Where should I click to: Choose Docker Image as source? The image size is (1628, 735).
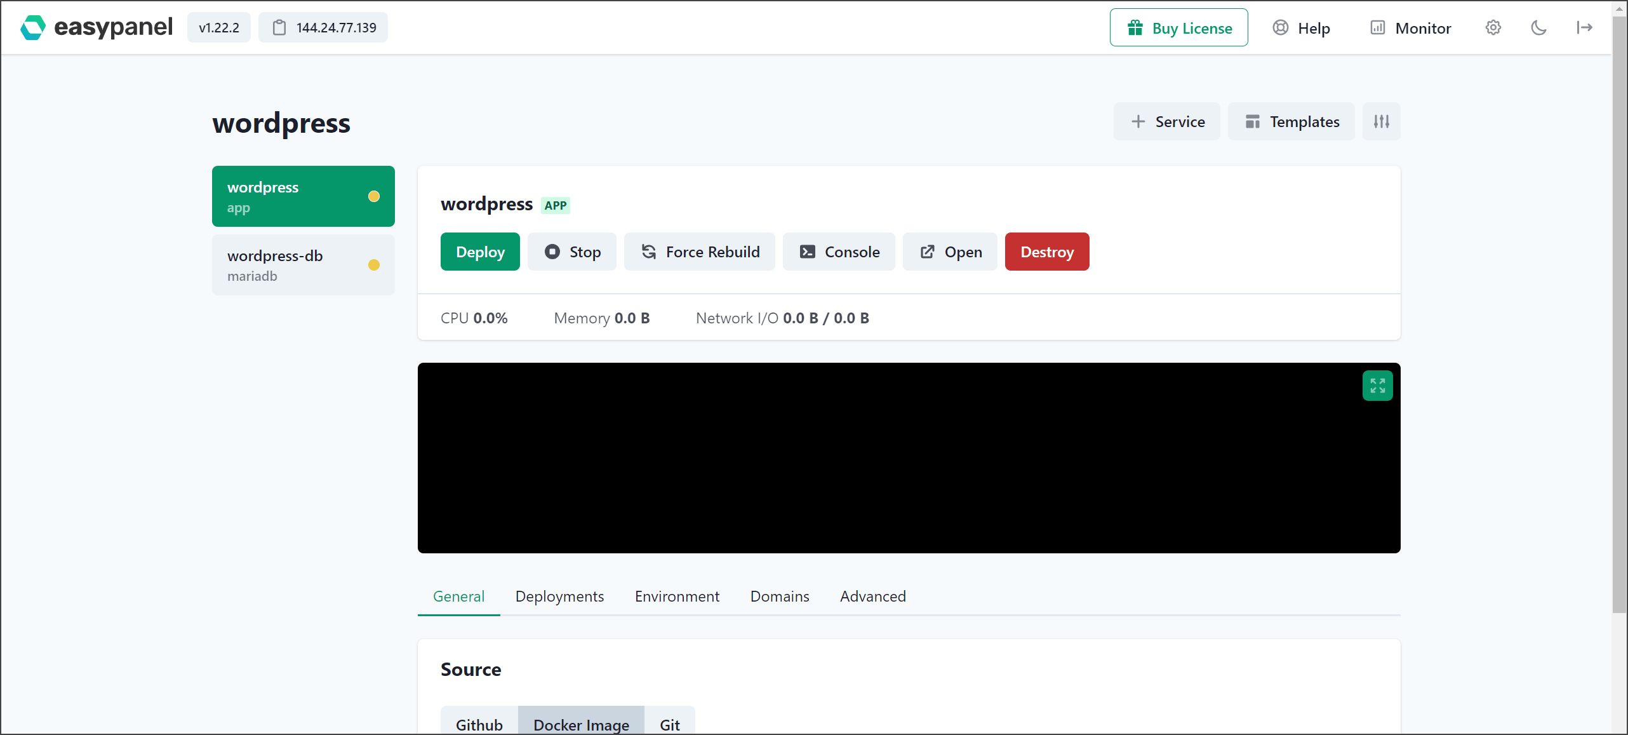pyautogui.click(x=581, y=720)
